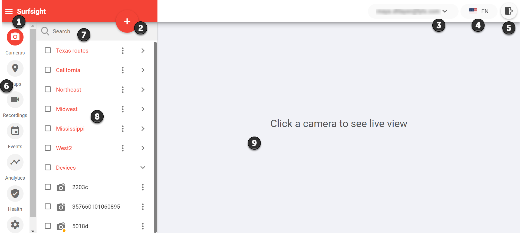Check the California group checkbox
This screenshot has height=233, width=520.
point(48,70)
